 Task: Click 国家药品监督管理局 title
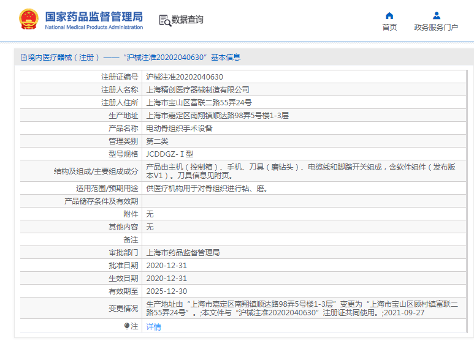point(94,17)
